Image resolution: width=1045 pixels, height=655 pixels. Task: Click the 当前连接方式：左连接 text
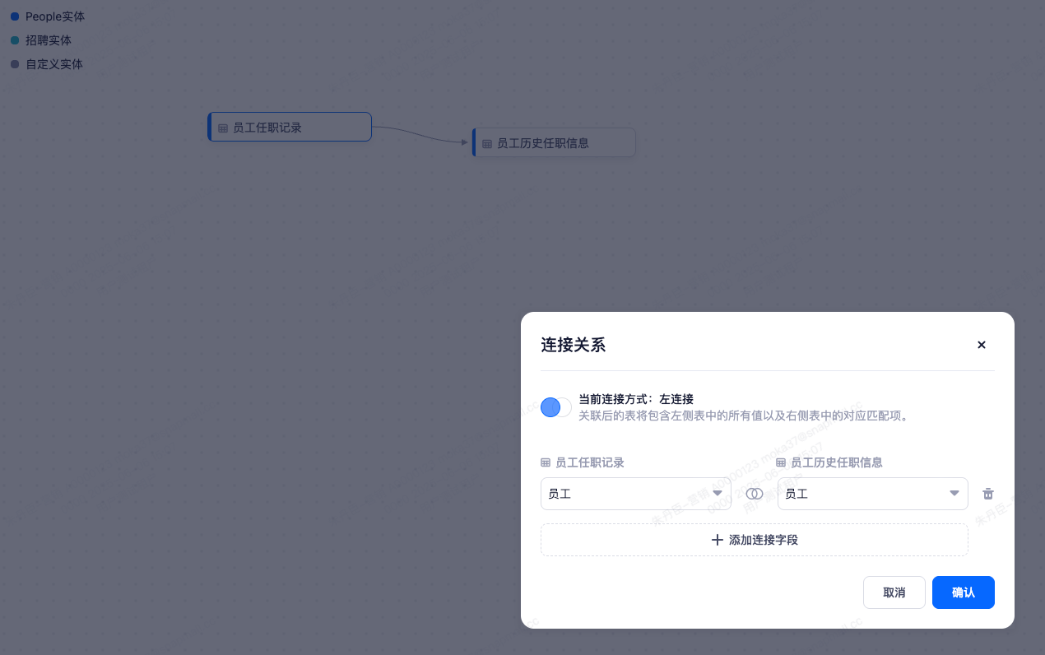click(636, 399)
